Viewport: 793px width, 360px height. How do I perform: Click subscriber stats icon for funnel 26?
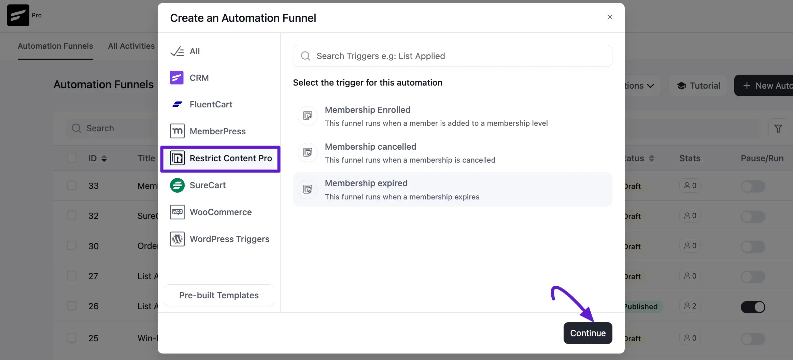click(687, 306)
